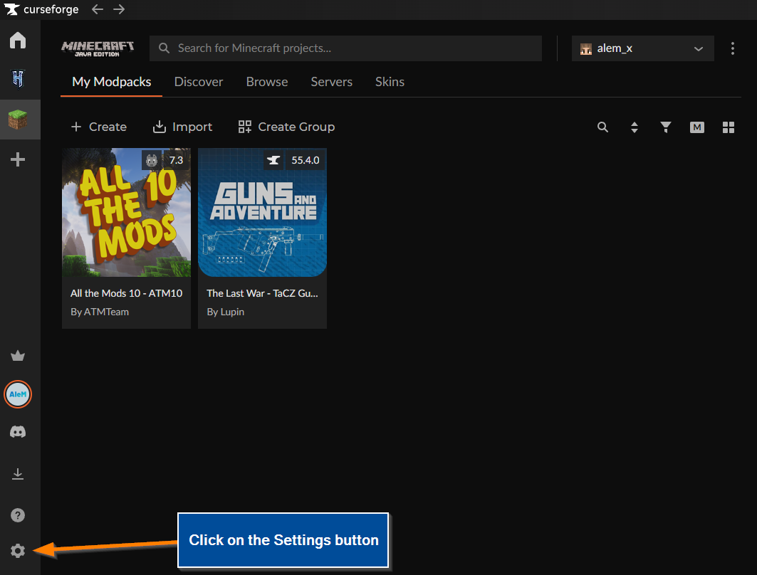The height and width of the screenshot is (575, 757).
Task: Select the Minecraft grass block icon
Action: [18, 119]
